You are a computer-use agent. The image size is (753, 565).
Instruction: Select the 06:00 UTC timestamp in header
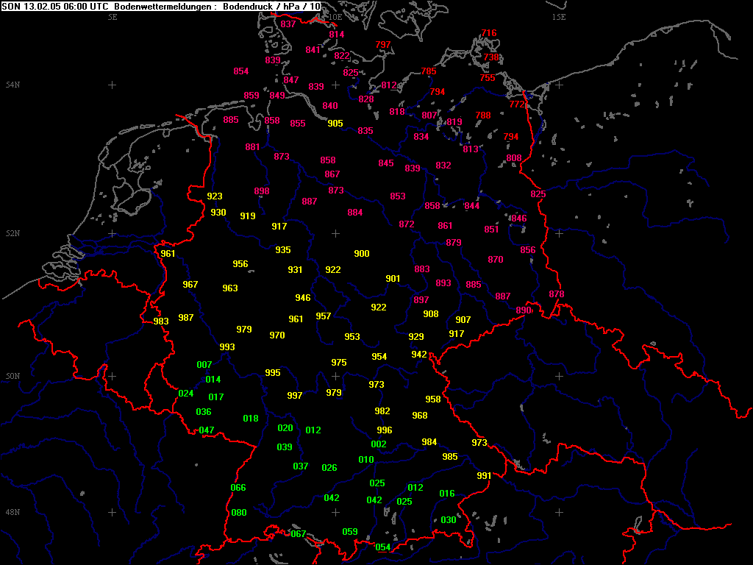click(71, 6)
